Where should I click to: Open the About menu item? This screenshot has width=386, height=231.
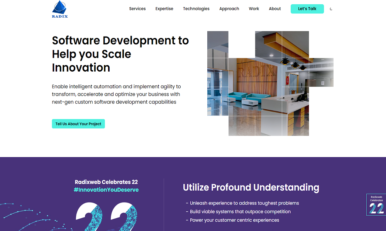point(275,9)
